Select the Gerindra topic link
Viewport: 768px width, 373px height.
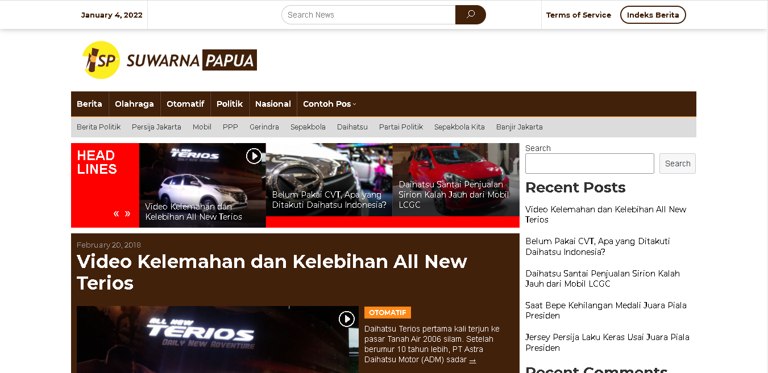pos(264,127)
